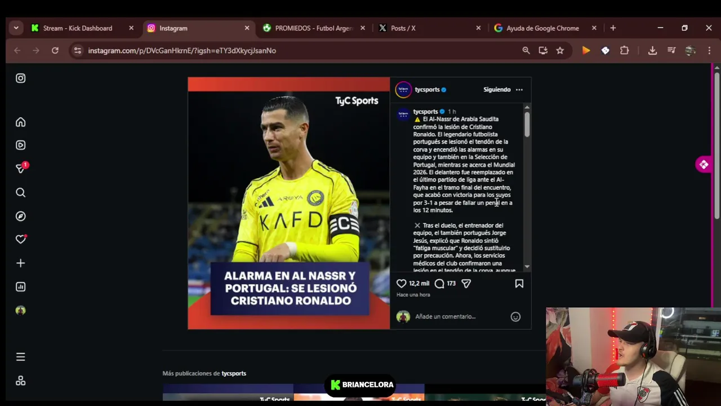721x406 pixels.
Task: Open the Meta apps icon in sidebar
Action: (21, 381)
